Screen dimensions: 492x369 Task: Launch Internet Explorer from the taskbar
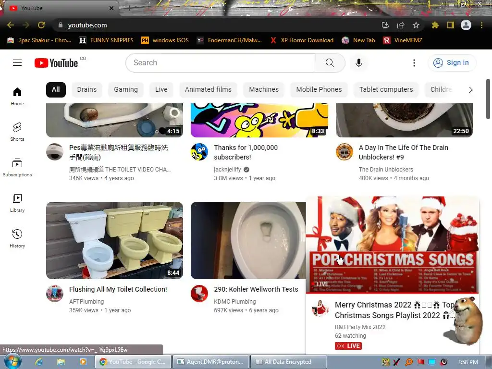click(39, 362)
